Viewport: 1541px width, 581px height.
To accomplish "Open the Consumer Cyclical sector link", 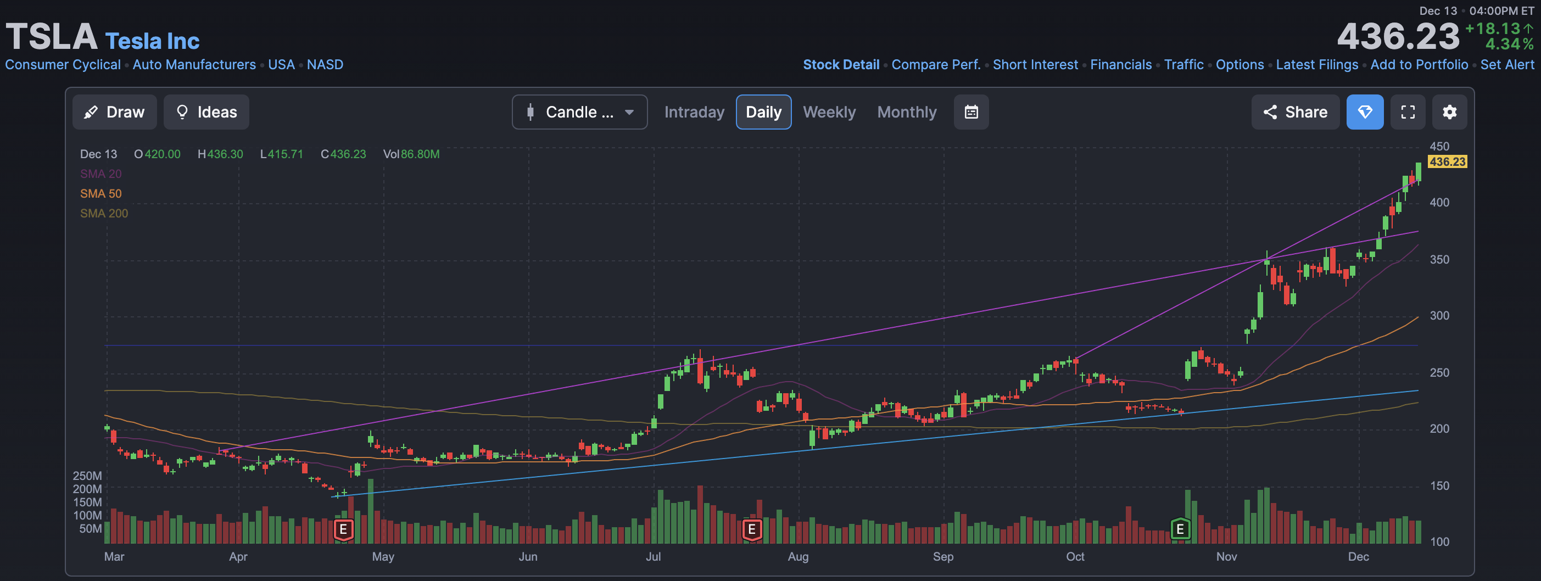I will (63, 65).
